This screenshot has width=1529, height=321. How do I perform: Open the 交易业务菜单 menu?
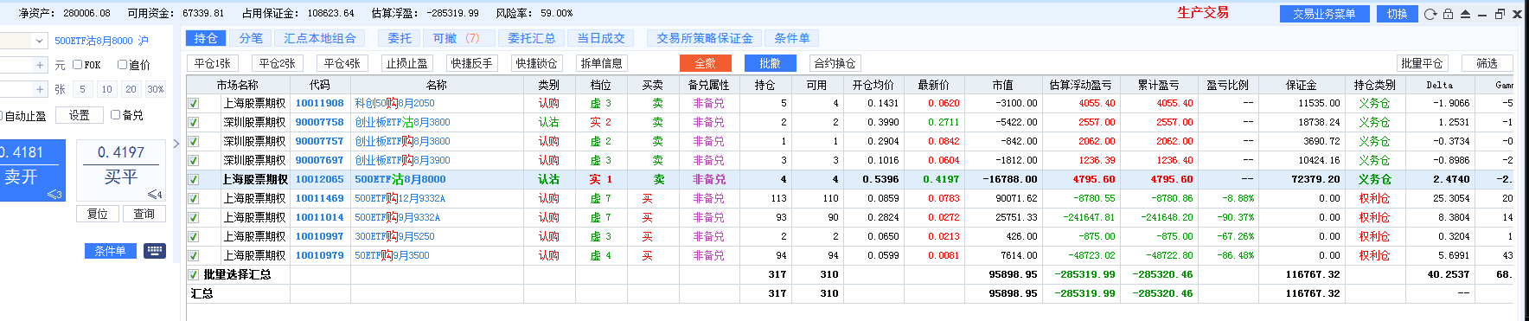(1324, 14)
